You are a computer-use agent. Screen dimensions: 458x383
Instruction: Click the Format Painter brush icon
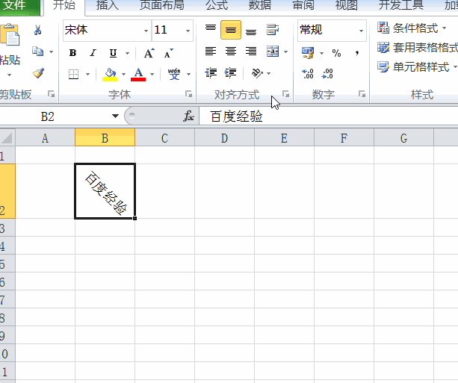[38, 73]
